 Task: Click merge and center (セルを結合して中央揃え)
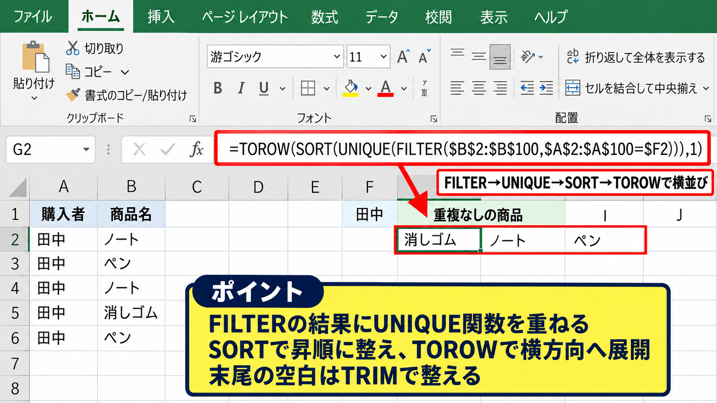point(631,88)
